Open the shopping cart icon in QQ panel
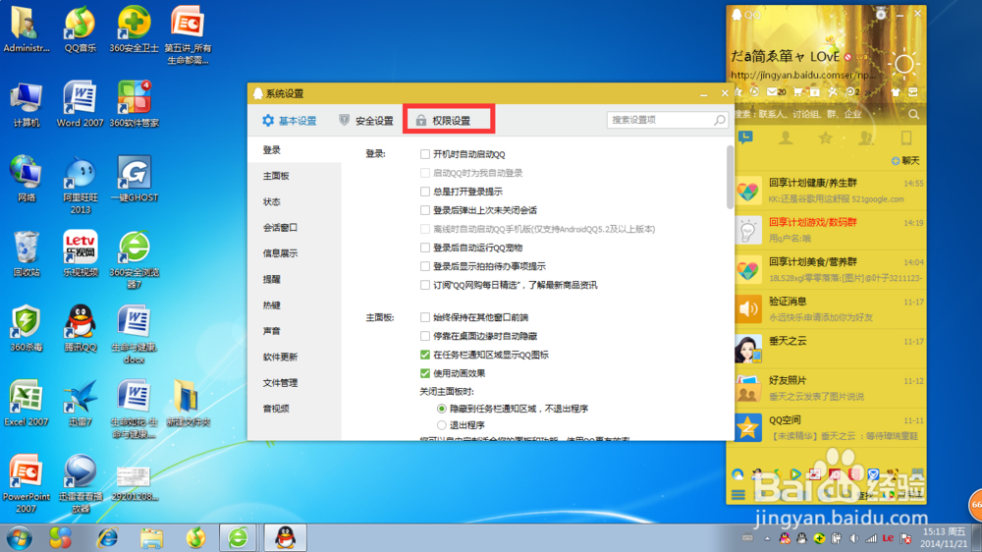 click(x=797, y=92)
